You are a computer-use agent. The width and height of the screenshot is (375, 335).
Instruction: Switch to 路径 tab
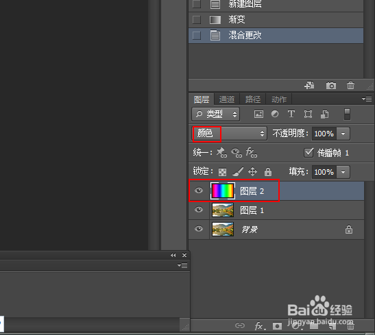253,99
